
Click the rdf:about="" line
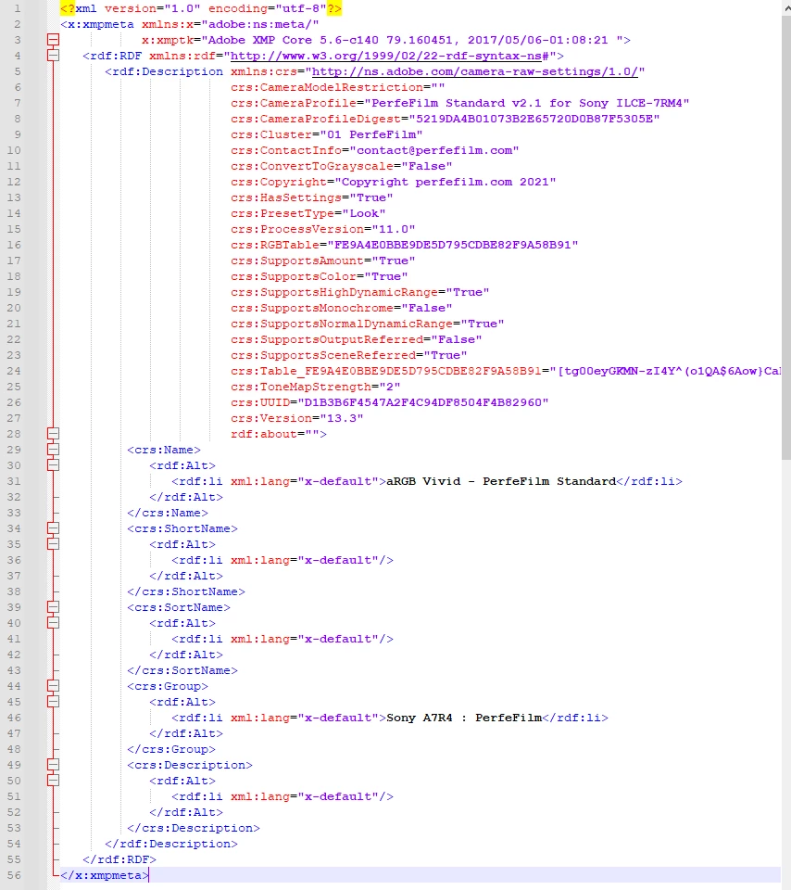coord(279,434)
